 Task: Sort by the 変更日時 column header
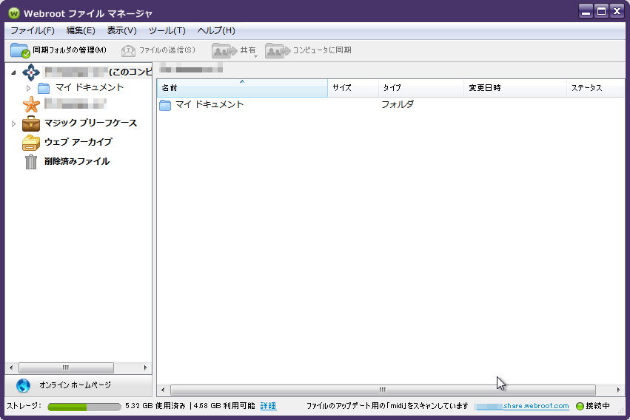(515, 88)
